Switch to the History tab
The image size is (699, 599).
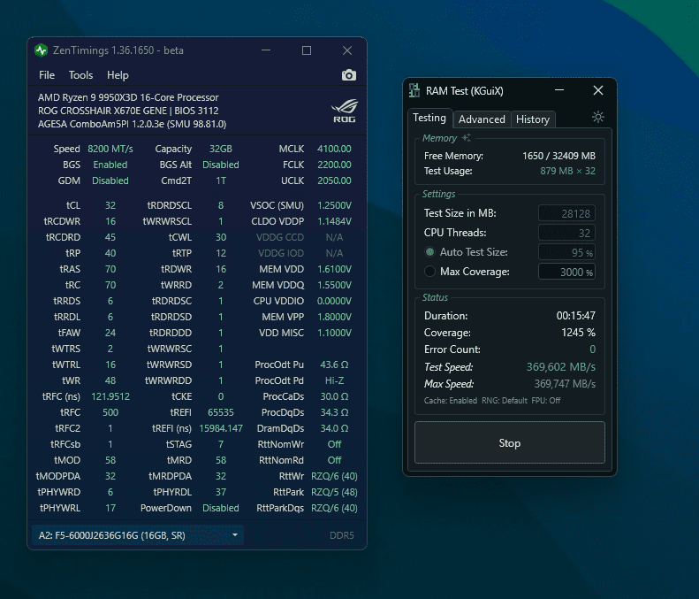(533, 119)
